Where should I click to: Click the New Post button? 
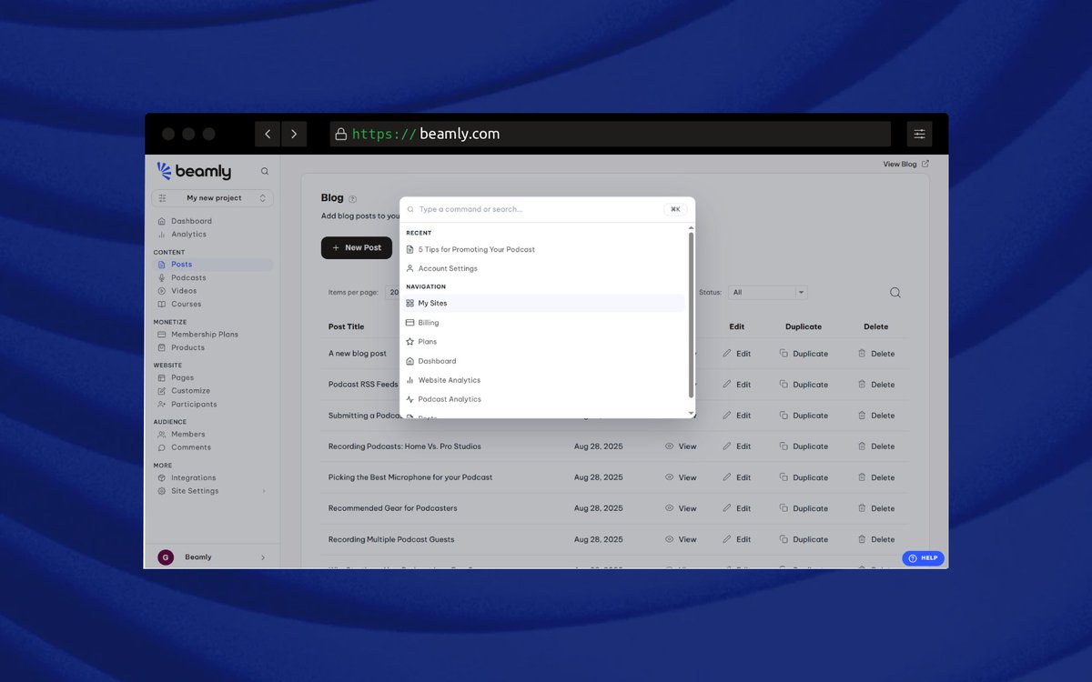click(x=357, y=247)
